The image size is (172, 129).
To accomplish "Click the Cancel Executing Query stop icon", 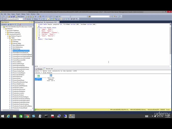I will tap(39, 19).
